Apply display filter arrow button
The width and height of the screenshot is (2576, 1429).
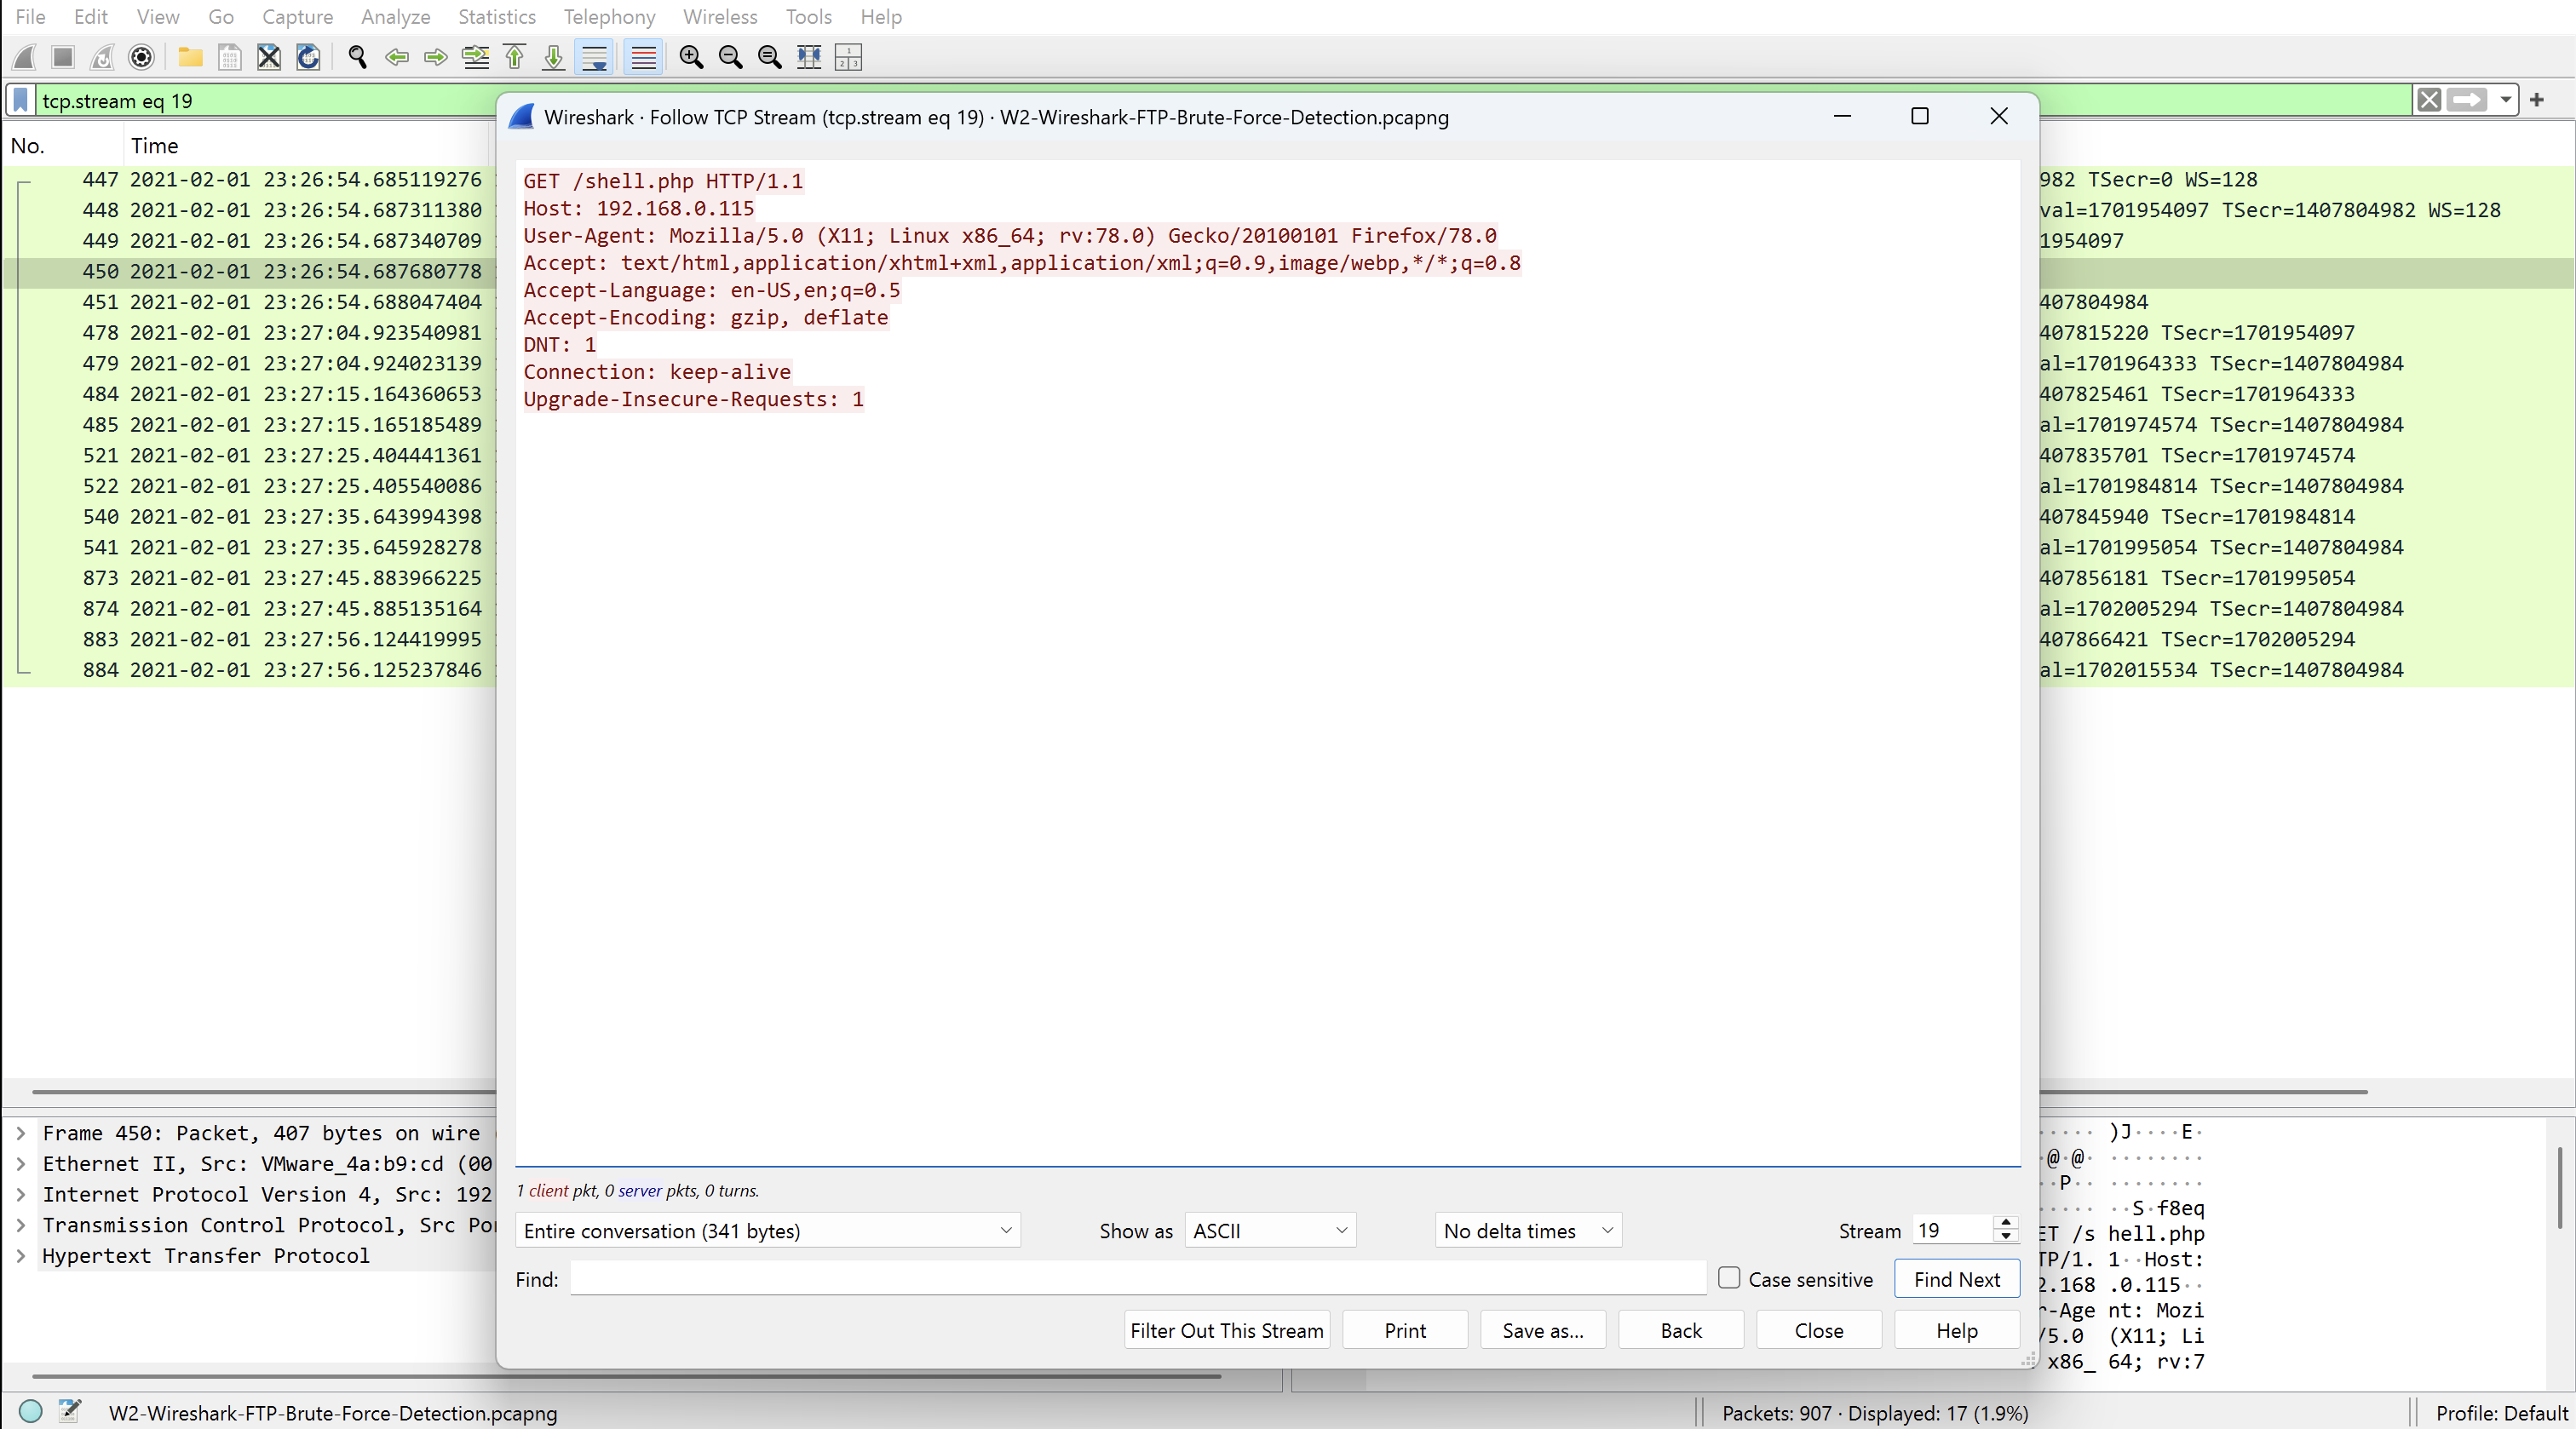pos(2468,100)
